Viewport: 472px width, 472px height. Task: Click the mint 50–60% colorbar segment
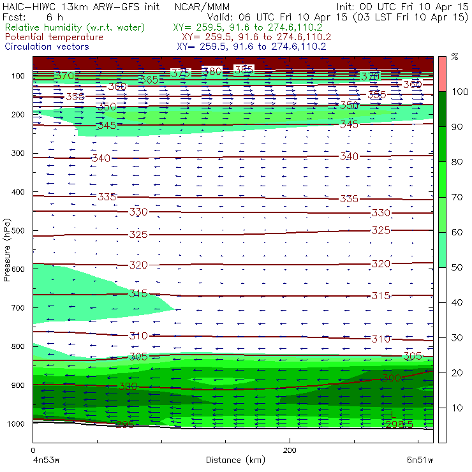tap(442, 250)
